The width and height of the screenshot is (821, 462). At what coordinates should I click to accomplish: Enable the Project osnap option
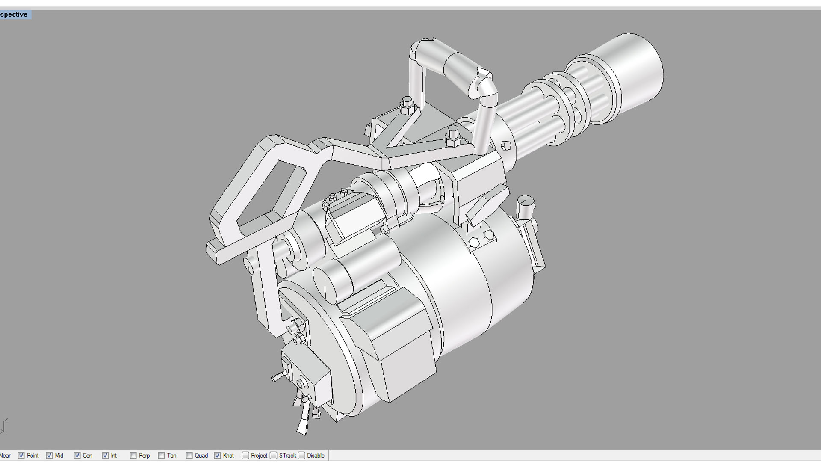245,456
